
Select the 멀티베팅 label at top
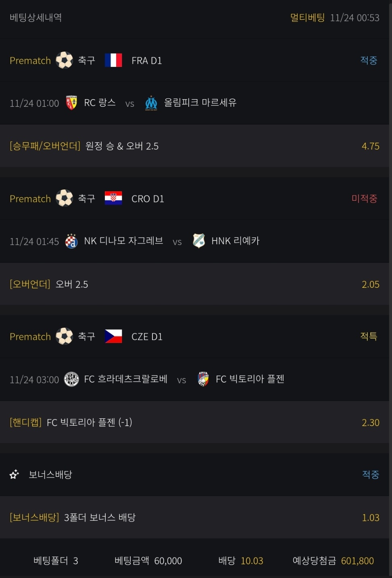tap(307, 18)
